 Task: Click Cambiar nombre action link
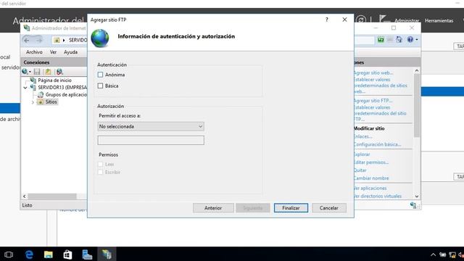pyautogui.click(x=371, y=178)
